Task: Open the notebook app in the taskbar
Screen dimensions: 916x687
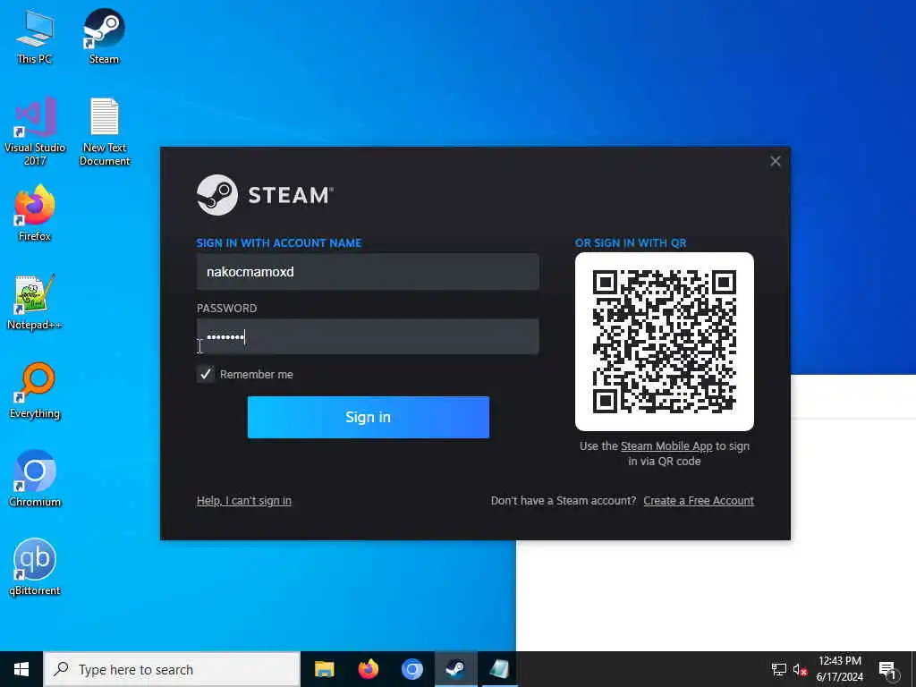Action: 499,669
